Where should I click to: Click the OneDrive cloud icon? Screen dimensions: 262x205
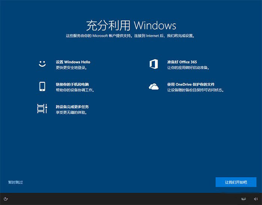tap(153, 87)
